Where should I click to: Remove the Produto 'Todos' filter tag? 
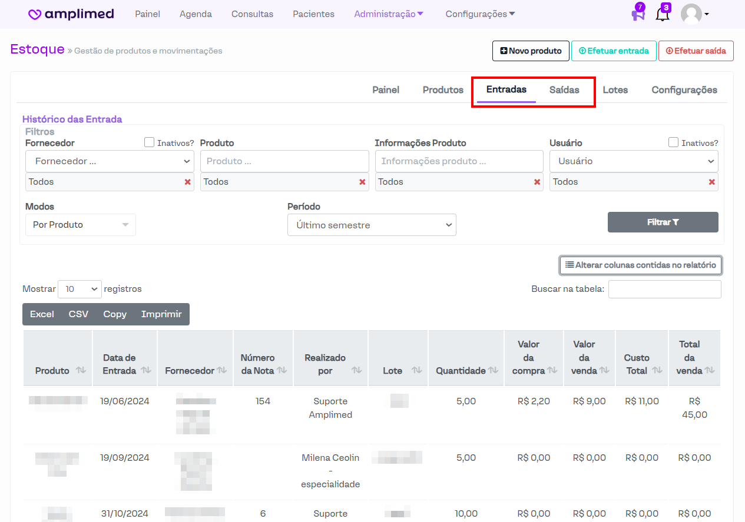(x=362, y=182)
